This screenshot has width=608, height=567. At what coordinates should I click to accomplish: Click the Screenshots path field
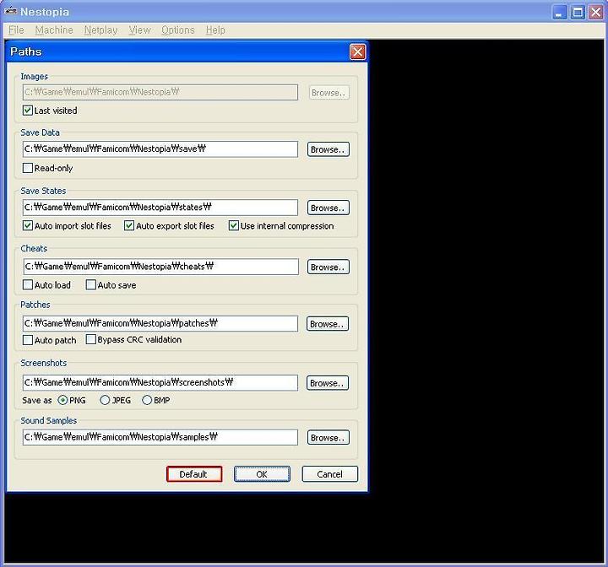pos(160,382)
